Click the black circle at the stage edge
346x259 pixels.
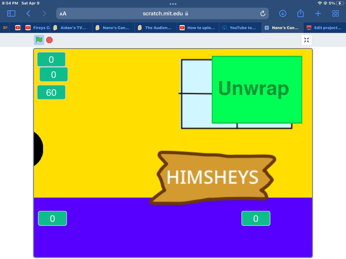[38, 149]
